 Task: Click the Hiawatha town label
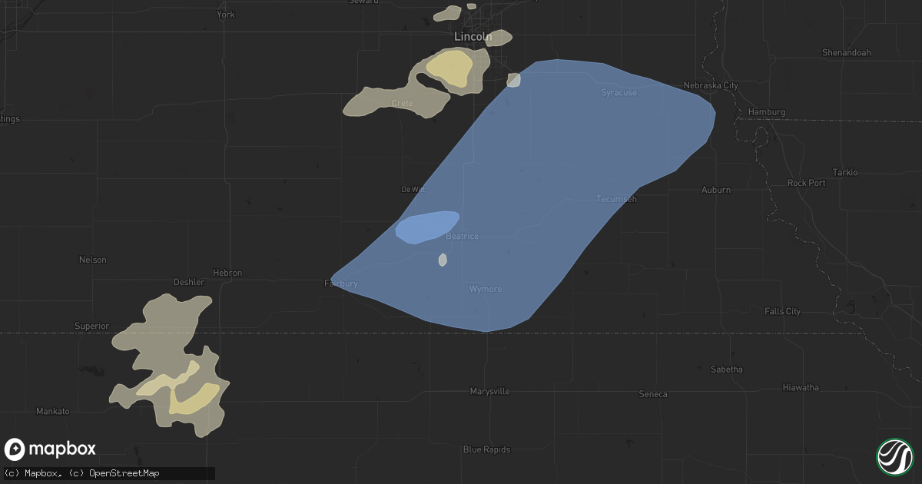(x=801, y=387)
